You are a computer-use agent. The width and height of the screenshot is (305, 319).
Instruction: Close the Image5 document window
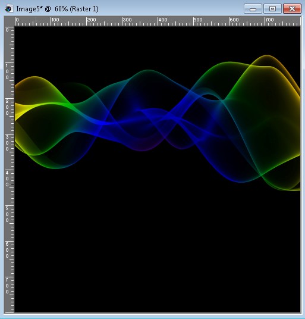pos(292,9)
